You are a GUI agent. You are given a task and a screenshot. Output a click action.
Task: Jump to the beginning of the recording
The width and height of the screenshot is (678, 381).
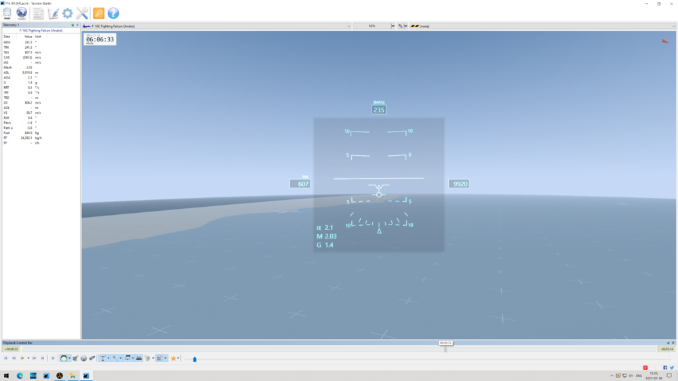tap(5, 358)
